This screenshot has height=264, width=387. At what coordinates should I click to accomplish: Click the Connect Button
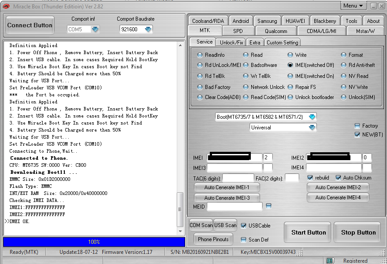tap(30, 25)
